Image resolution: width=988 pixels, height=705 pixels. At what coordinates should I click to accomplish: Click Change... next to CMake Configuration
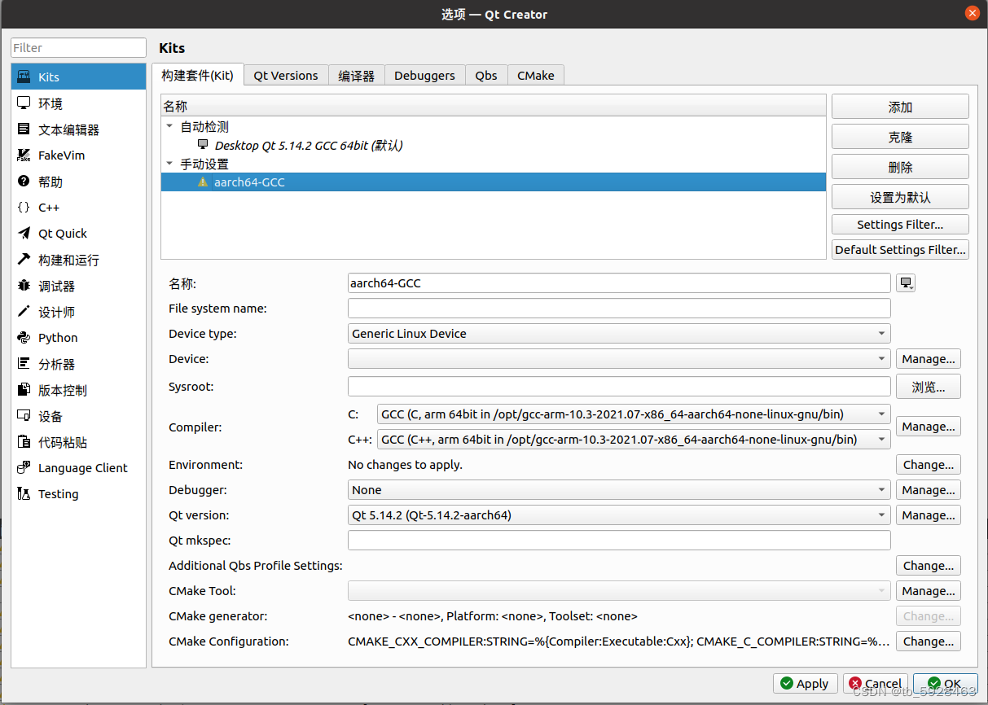point(929,642)
